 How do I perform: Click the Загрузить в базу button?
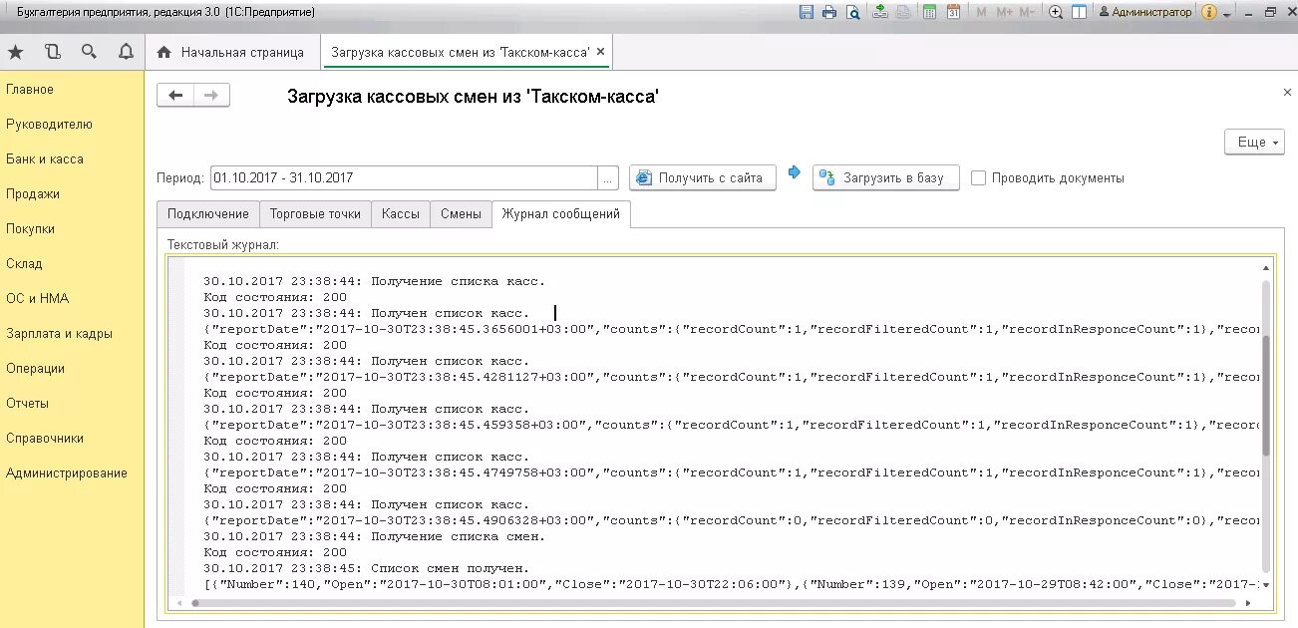pyautogui.click(x=884, y=178)
